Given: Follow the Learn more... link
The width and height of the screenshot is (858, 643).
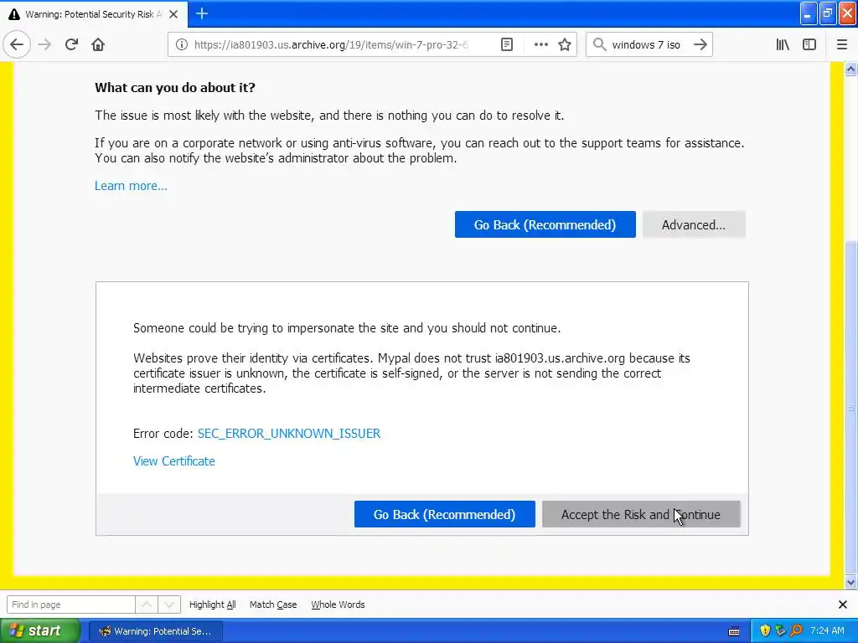Looking at the screenshot, I should click(x=131, y=186).
